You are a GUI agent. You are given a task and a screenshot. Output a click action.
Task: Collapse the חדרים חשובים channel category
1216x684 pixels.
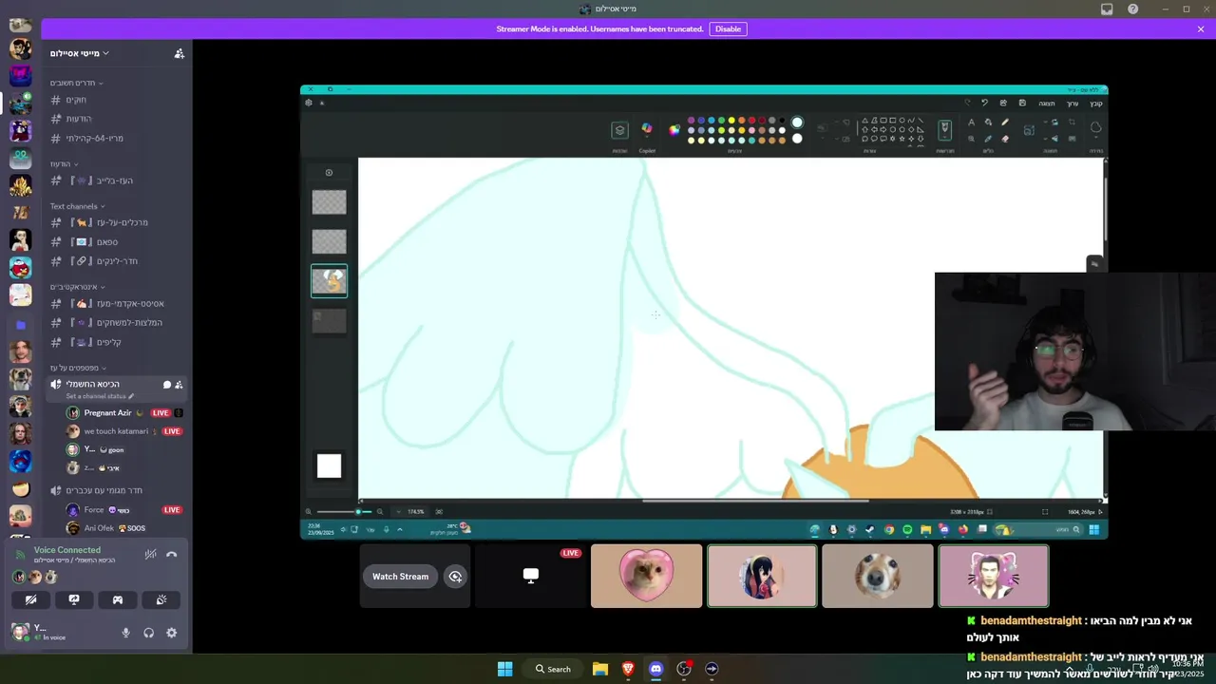[76, 83]
